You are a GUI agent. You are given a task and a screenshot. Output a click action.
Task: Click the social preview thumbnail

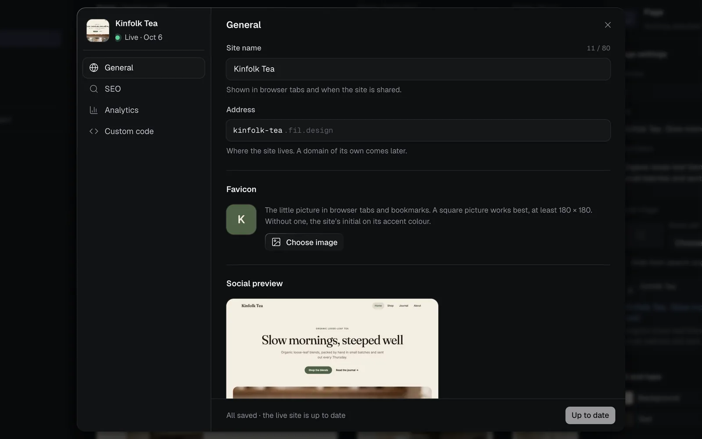(332, 349)
